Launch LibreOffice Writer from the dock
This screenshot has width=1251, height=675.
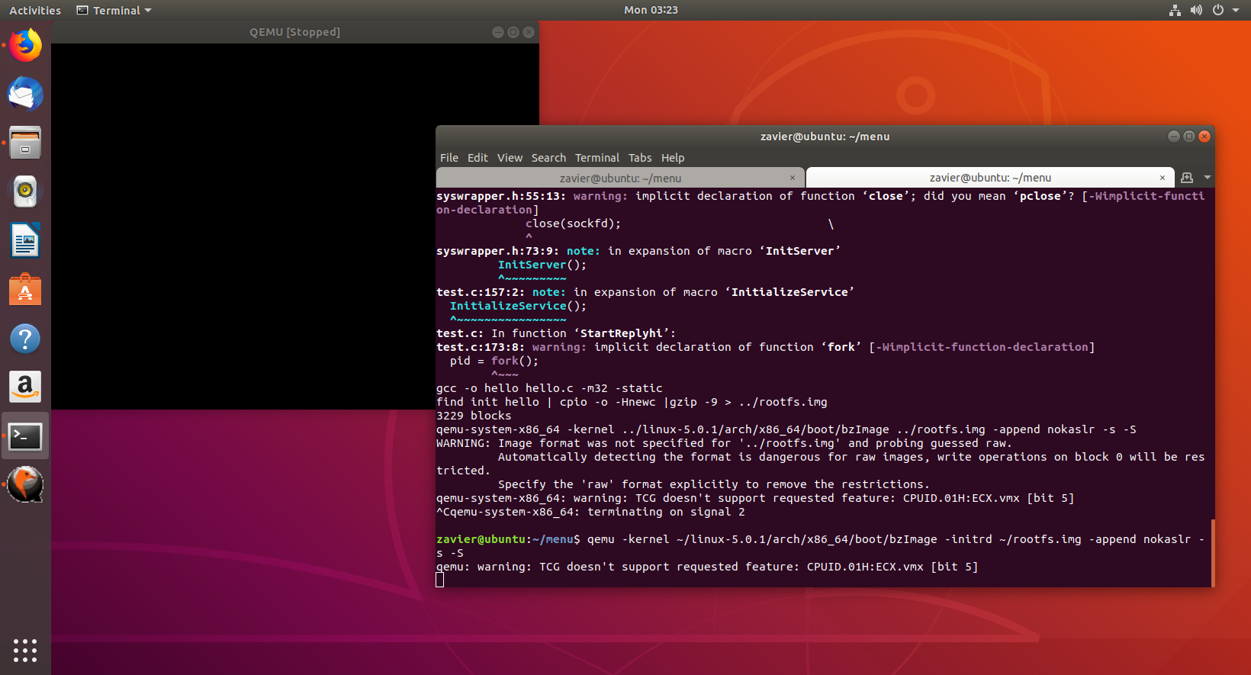coord(25,241)
